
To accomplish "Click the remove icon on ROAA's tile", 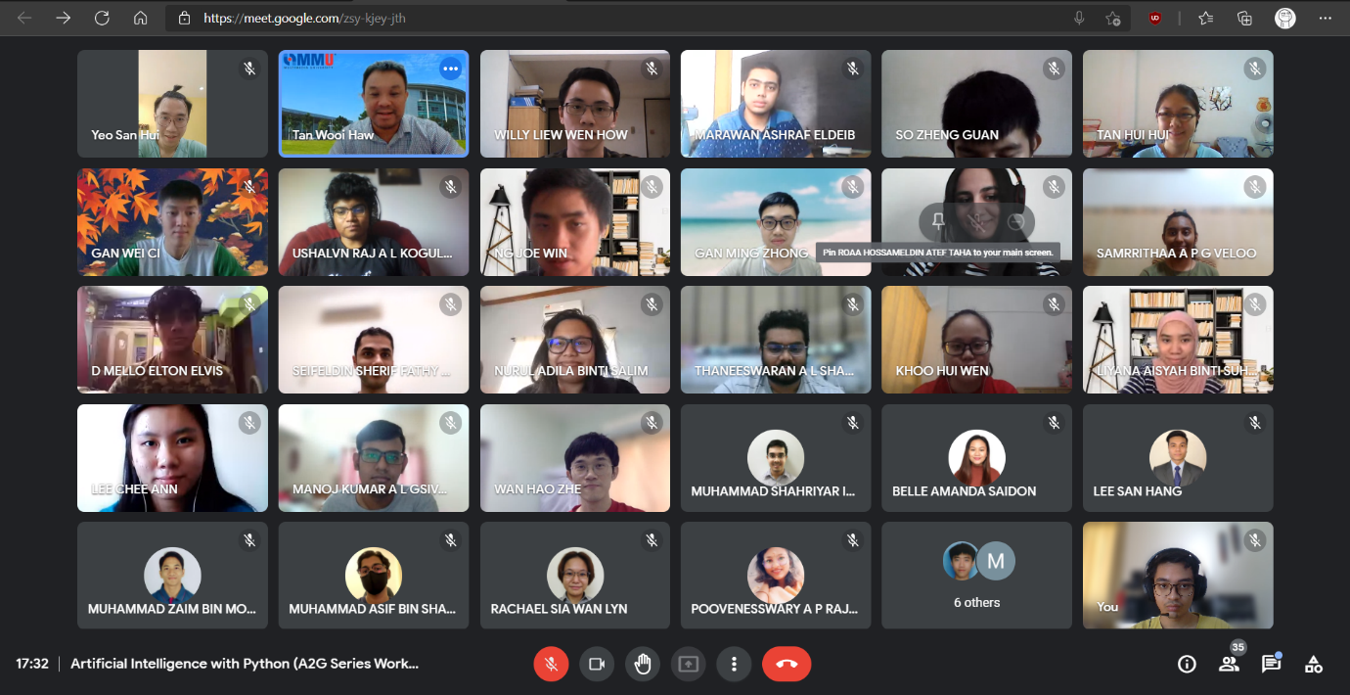I will (x=1016, y=222).
